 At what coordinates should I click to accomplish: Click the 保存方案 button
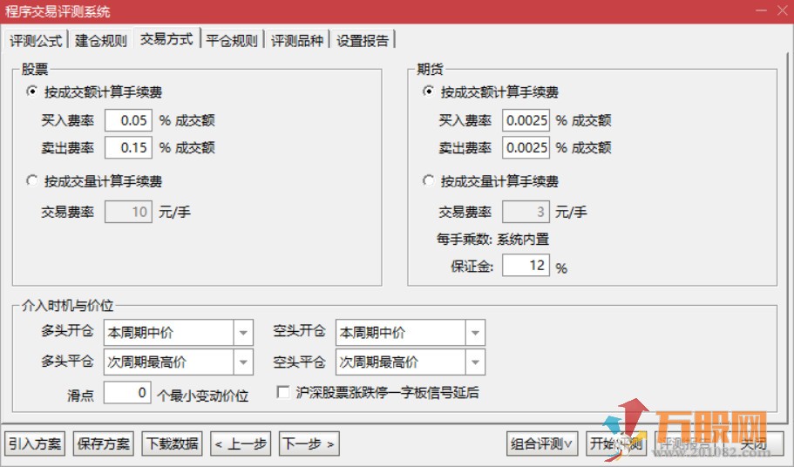pos(104,443)
